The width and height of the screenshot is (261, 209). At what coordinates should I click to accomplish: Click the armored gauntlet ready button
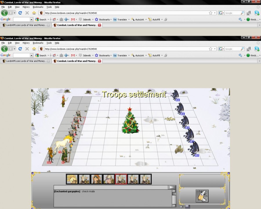(202, 196)
